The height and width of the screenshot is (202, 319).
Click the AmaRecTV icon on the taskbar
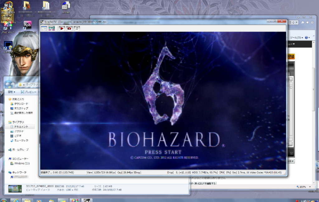(87, 200)
